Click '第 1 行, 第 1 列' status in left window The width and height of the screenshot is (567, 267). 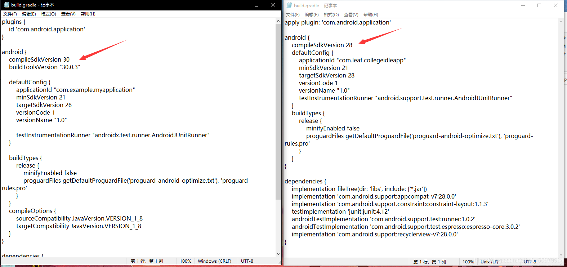coord(147,261)
